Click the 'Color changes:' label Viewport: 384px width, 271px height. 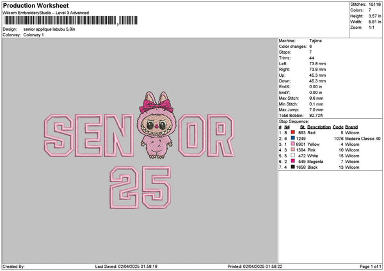tap(293, 47)
